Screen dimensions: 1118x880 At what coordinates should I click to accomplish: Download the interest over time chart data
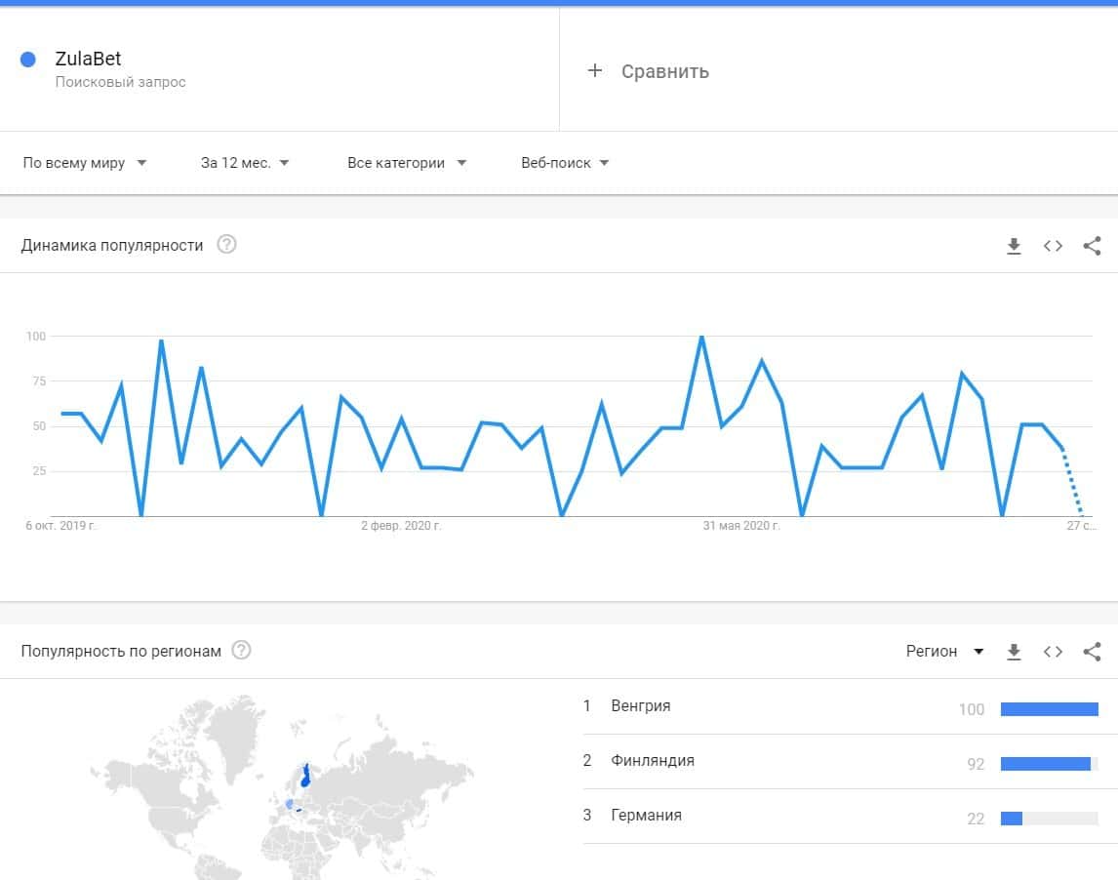tap(1014, 246)
